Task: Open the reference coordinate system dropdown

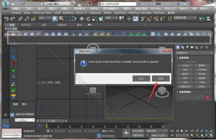Action: pos(111,18)
